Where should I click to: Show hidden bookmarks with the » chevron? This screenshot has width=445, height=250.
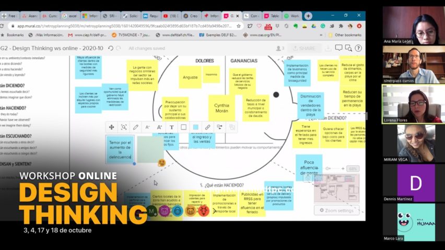(x=321, y=35)
